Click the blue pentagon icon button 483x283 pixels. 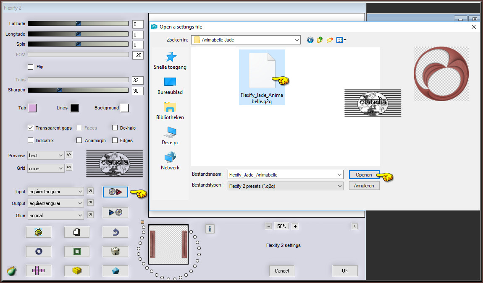click(x=115, y=271)
